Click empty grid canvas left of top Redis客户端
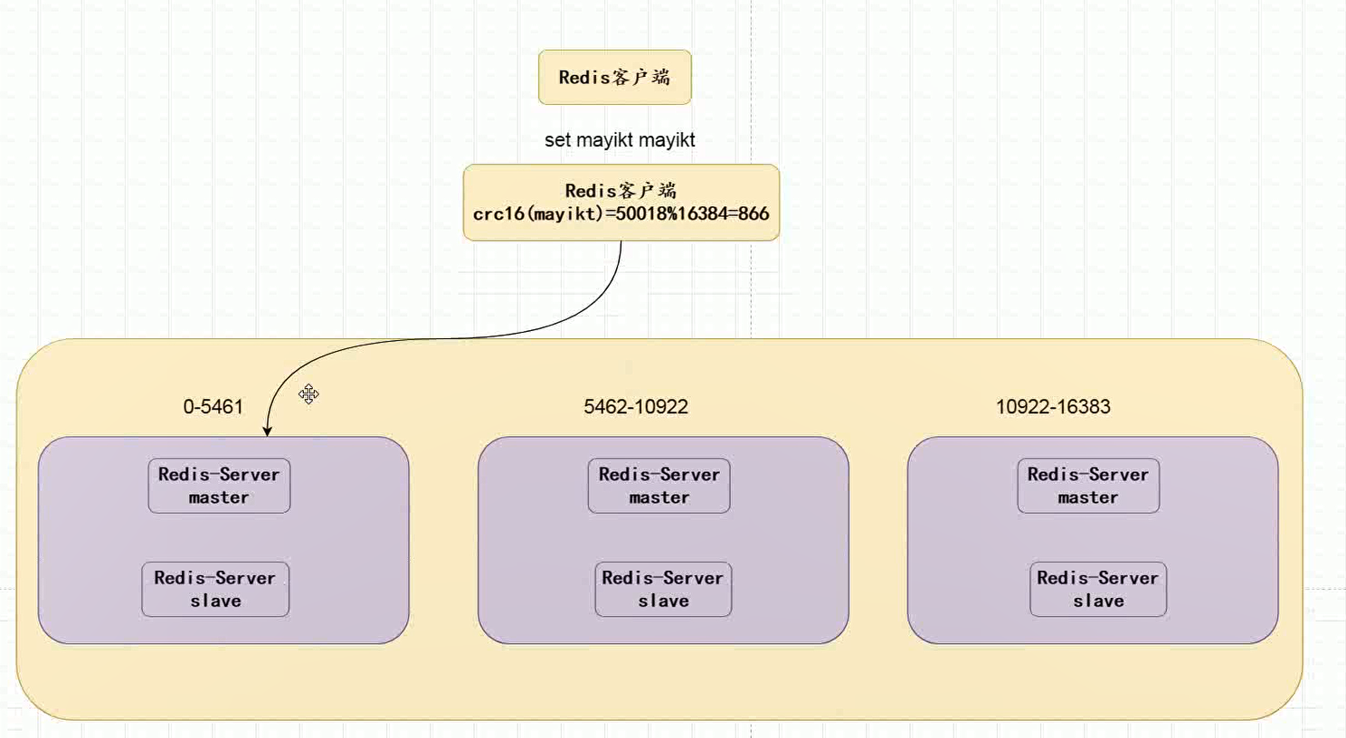1346x738 pixels. 271,90
